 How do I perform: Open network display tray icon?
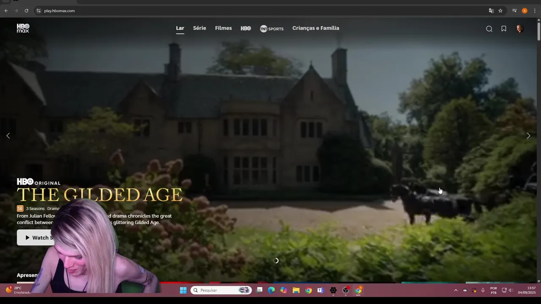coord(504,290)
